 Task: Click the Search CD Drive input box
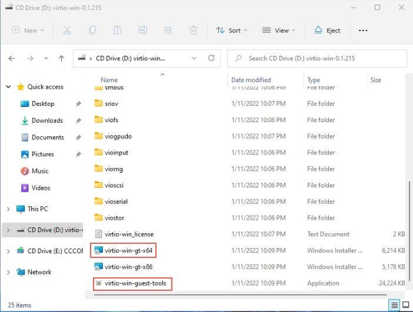coord(318,58)
